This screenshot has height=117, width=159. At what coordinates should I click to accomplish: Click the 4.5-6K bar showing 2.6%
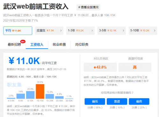(11, 98)
